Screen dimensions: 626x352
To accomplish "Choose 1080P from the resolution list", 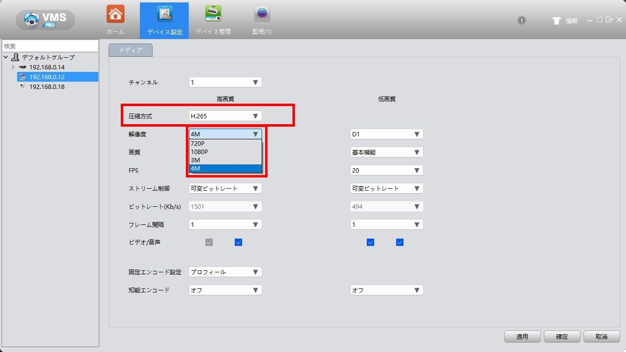I will pos(200,152).
